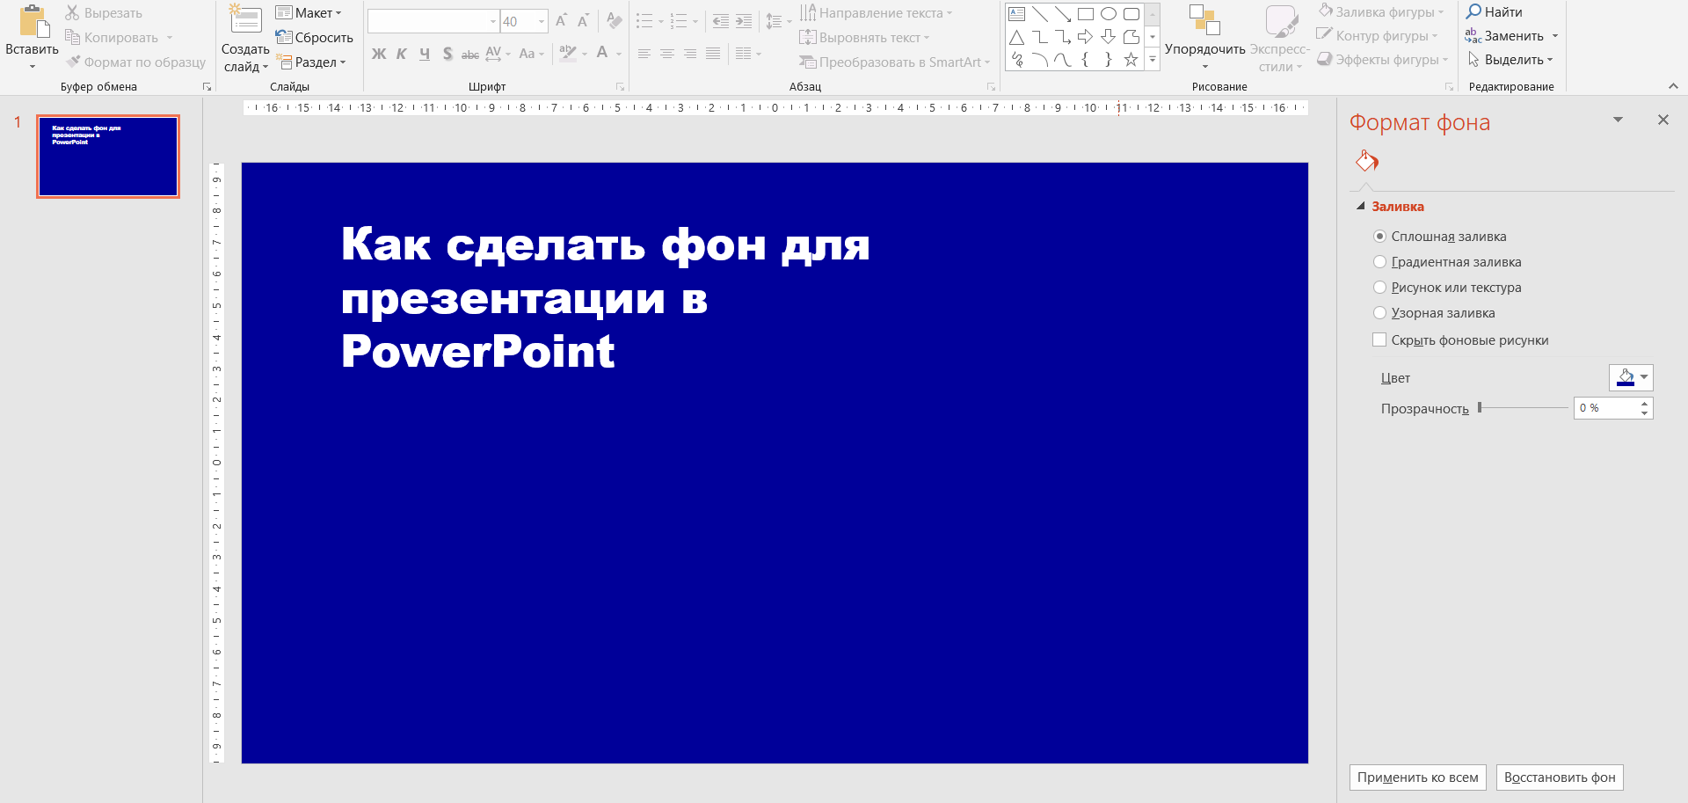Enable Скрыть фоновые рисунки checkbox
This screenshot has height=803, width=1688.
1379,339
